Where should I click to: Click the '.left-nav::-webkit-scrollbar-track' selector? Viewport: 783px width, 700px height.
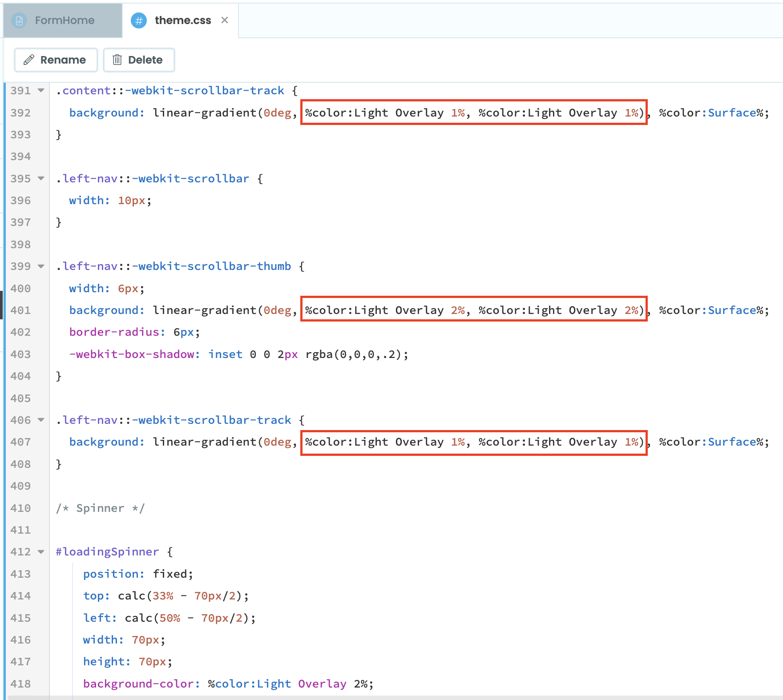(x=174, y=420)
